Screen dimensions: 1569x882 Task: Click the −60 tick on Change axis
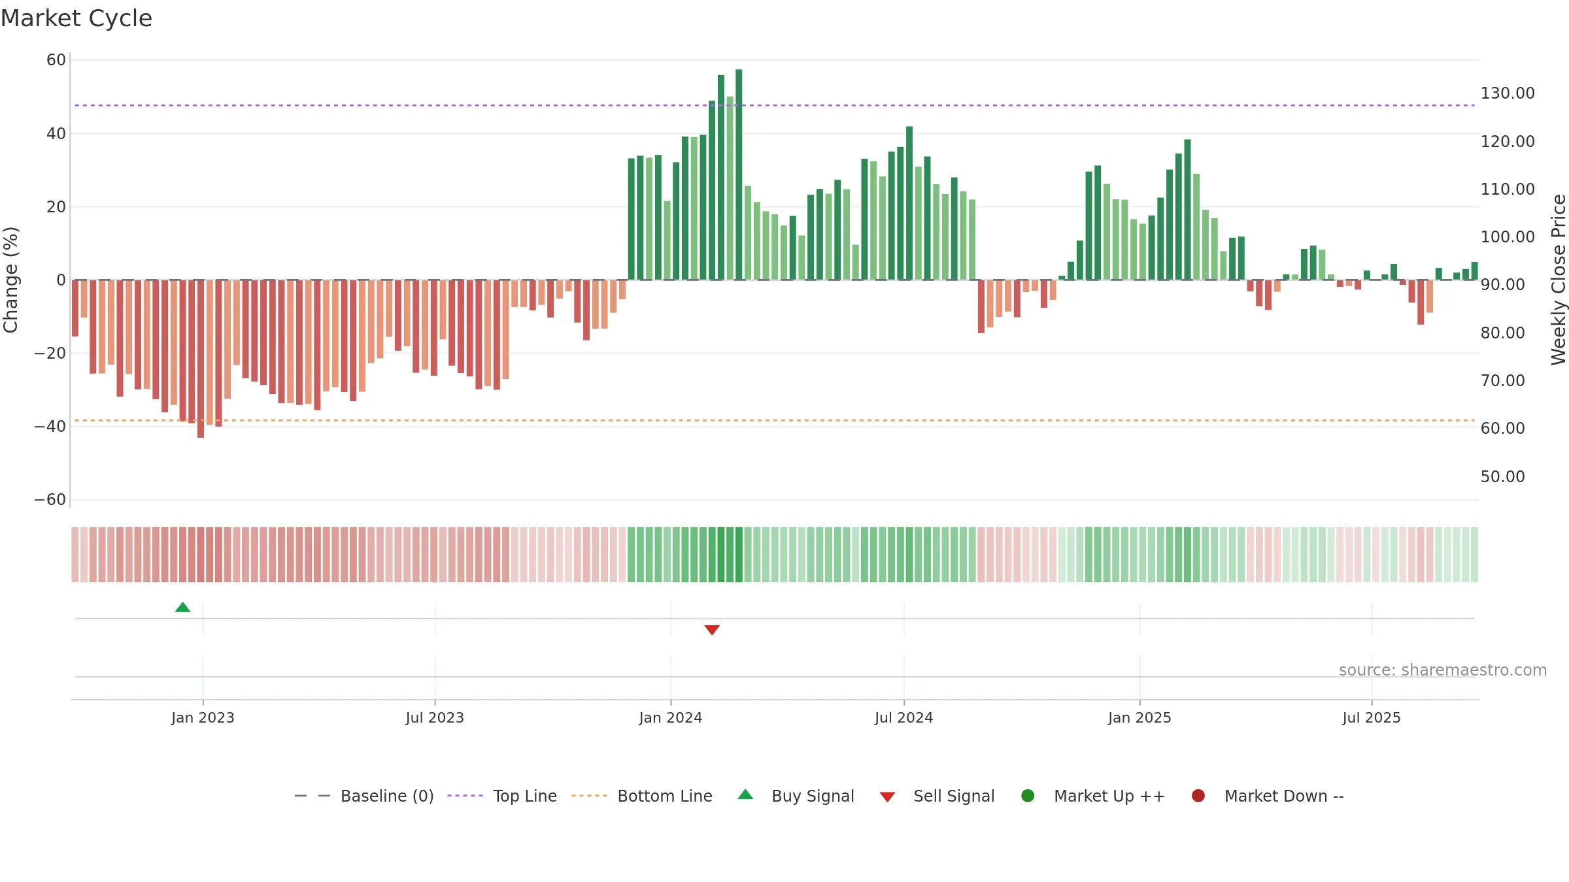tap(50, 500)
